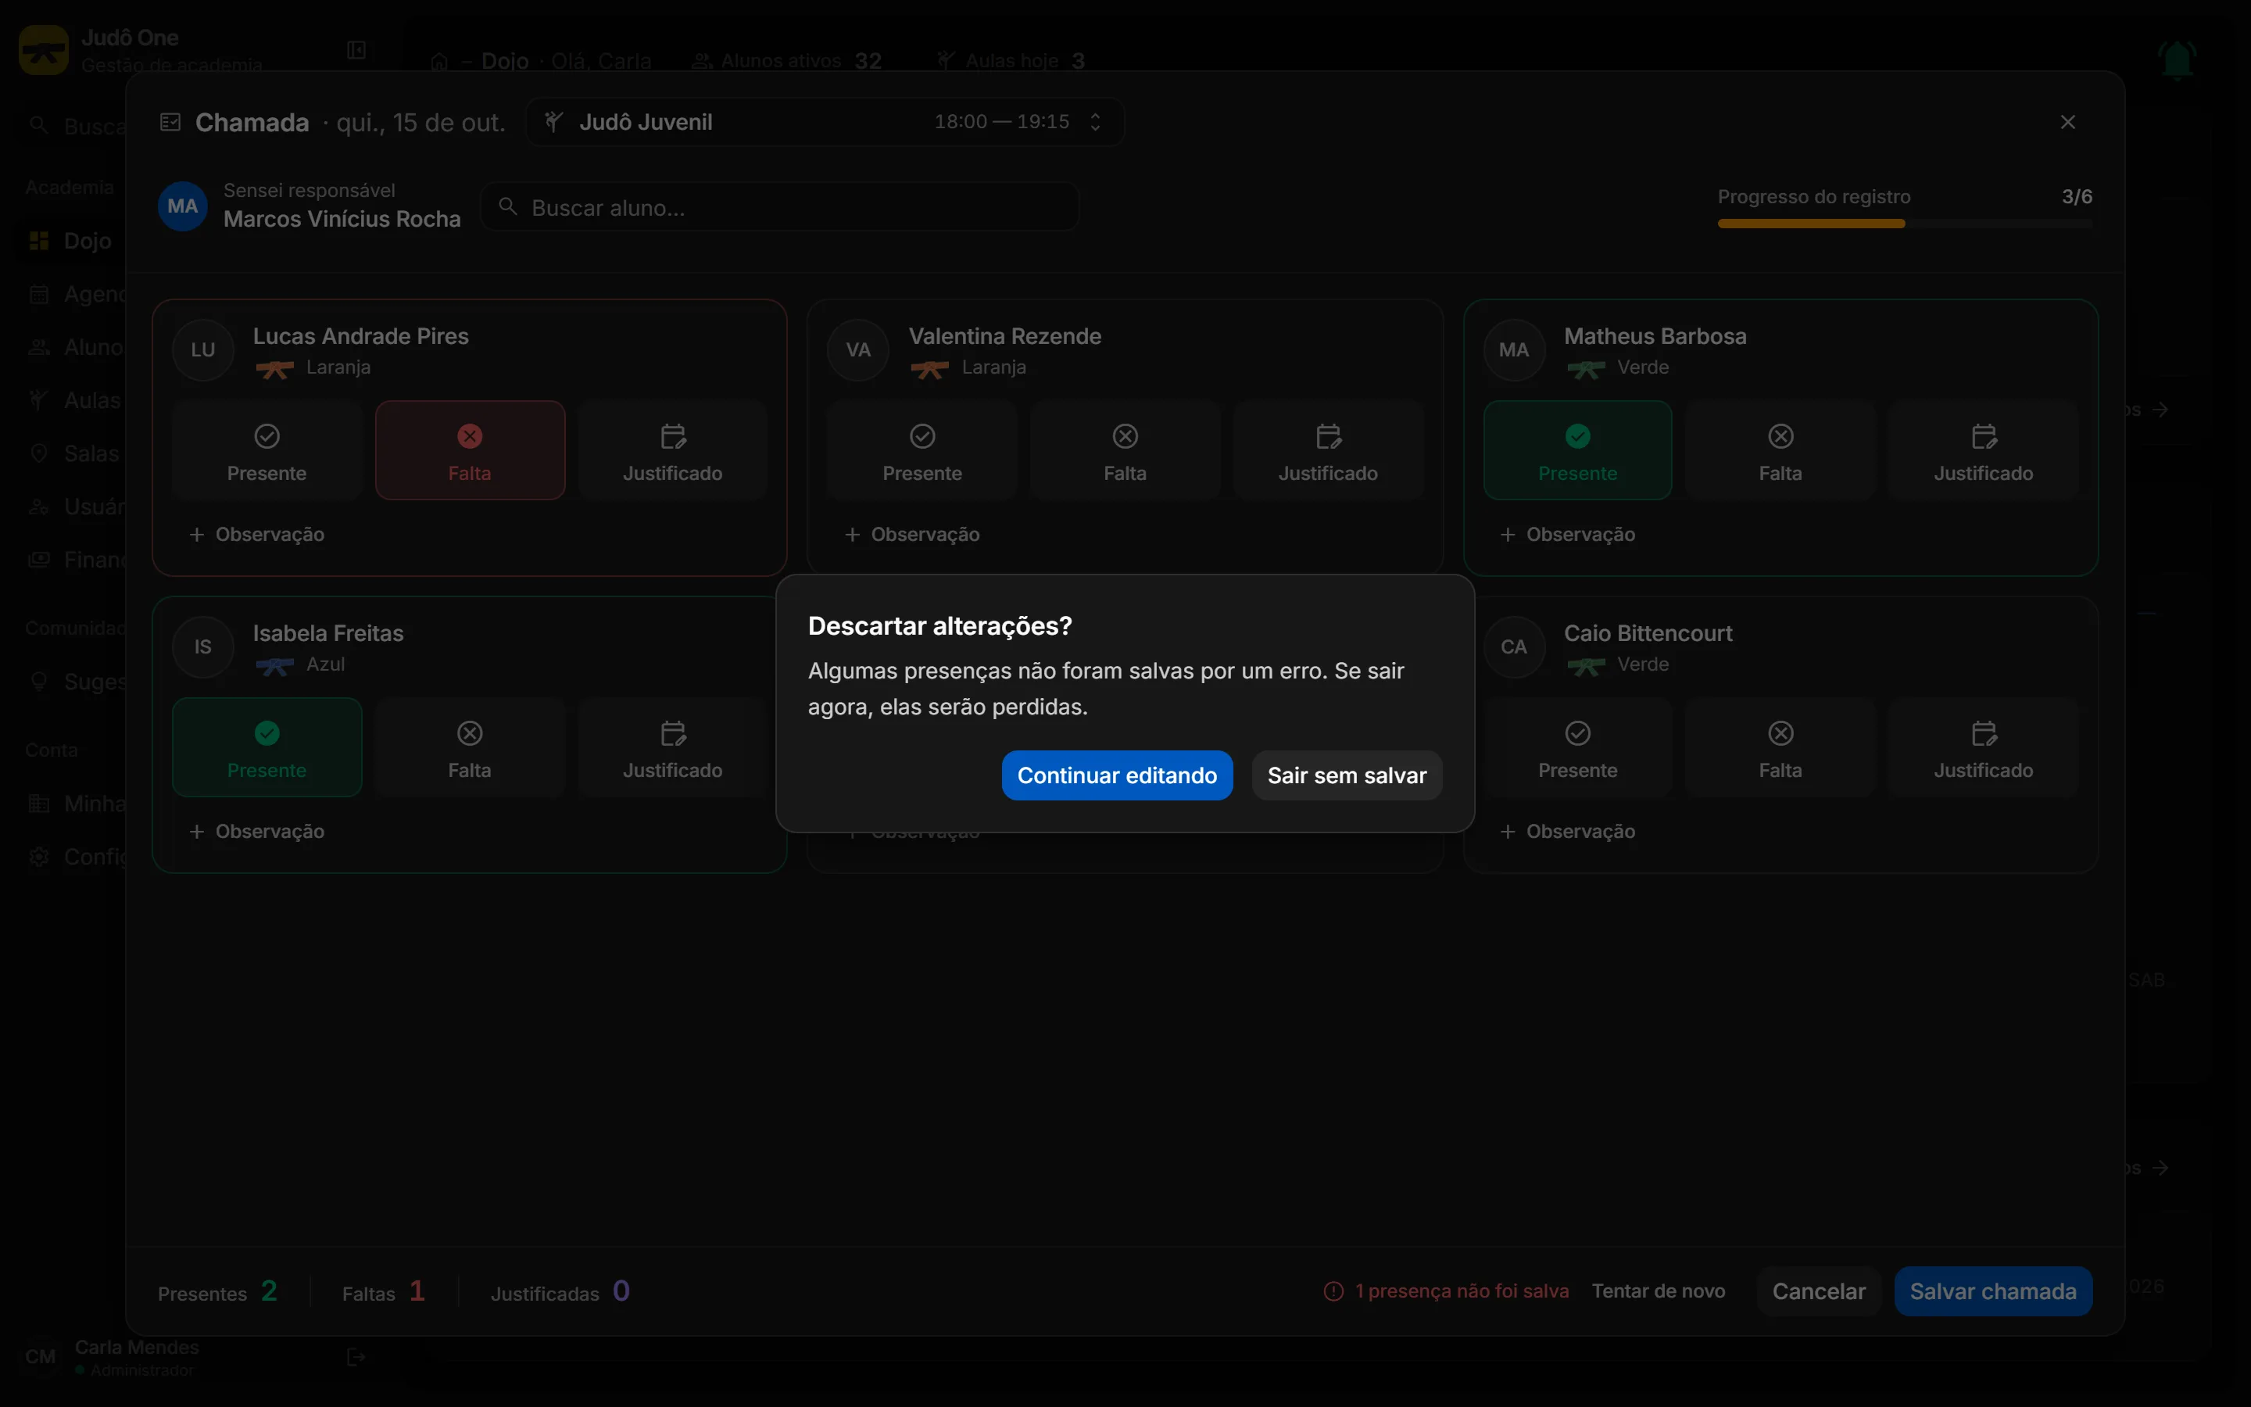Click the Judô One logo
This screenshot has width=2251, height=1407.
(44, 50)
